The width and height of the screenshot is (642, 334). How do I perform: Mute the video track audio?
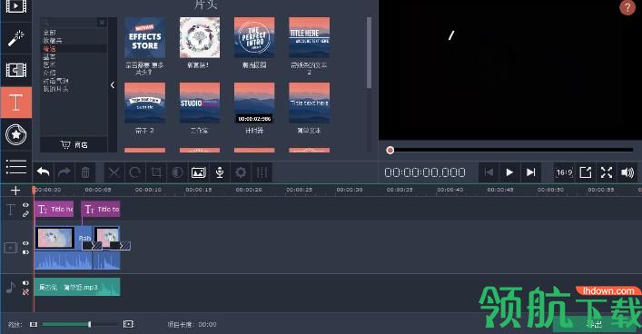coord(25,251)
